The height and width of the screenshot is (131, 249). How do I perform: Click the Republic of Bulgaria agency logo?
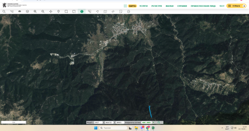tap(15, 5)
